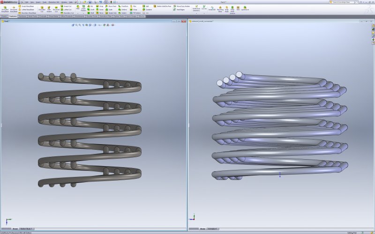Switch to the Sheet Metal tab
Viewport: 375px width, 234px height.
click(53, 16)
